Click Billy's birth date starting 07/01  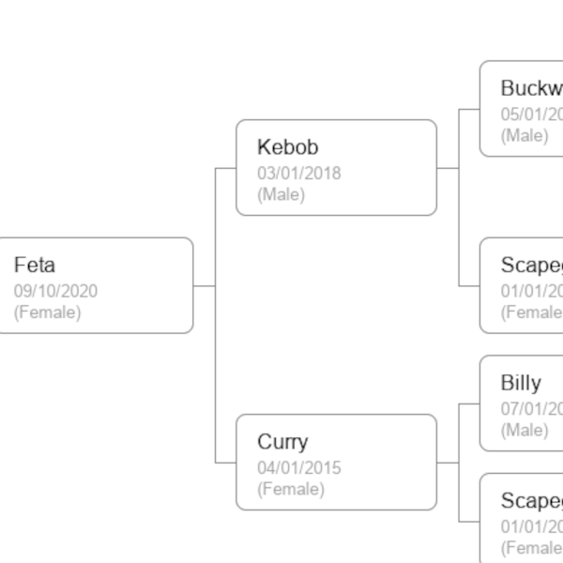pyautogui.click(x=532, y=408)
